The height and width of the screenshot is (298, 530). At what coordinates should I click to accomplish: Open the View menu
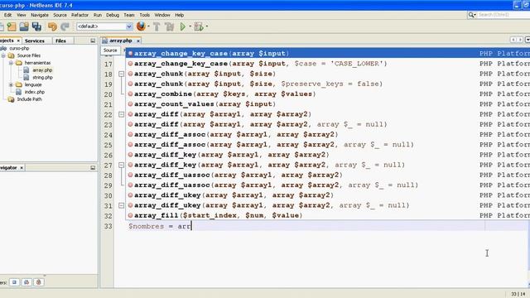(22, 15)
